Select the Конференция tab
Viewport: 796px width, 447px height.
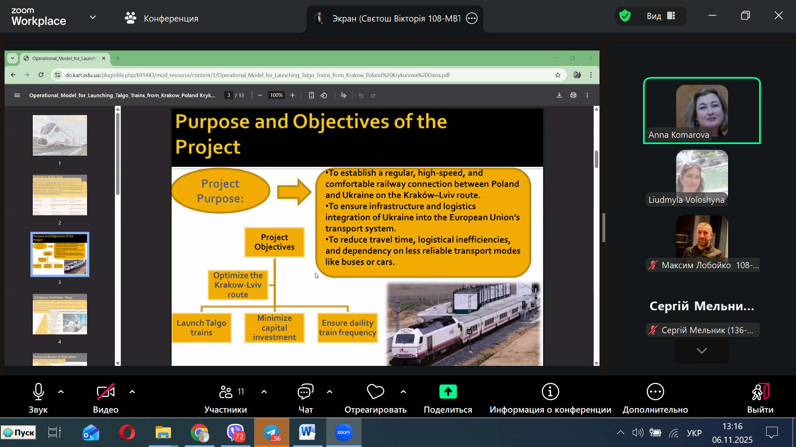click(x=162, y=18)
